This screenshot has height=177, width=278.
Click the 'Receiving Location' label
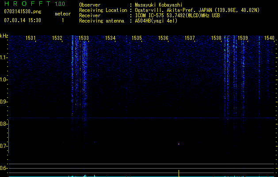click(x=103, y=10)
